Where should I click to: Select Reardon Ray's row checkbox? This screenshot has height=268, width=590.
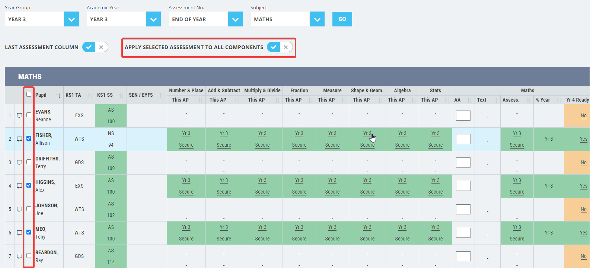pos(29,256)
